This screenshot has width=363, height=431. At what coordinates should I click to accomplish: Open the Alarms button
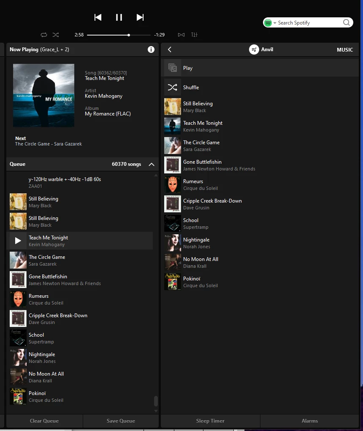pos(310,421)
